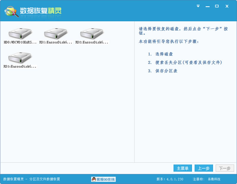The height and width of the screenshot is (184, 237).
Task: Close the data recovery application
Action: tap(227, 6)
